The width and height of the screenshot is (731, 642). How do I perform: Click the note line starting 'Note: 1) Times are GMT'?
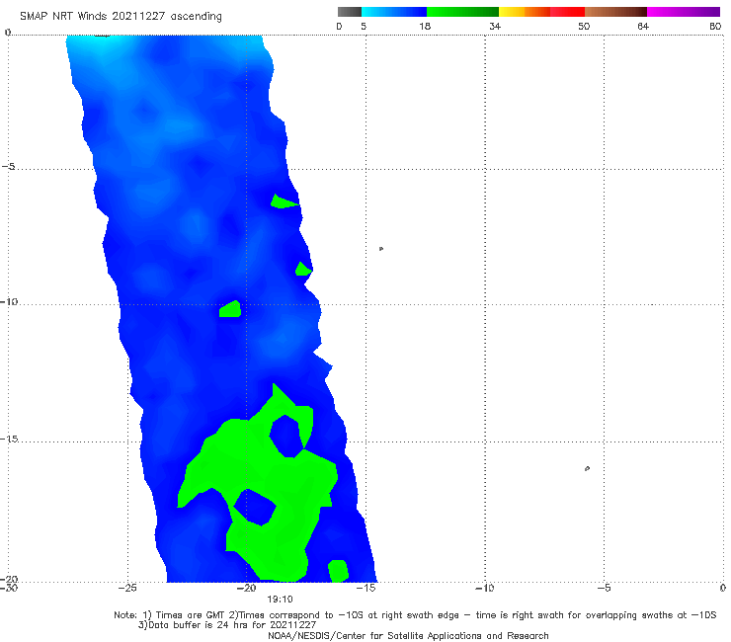415,615
